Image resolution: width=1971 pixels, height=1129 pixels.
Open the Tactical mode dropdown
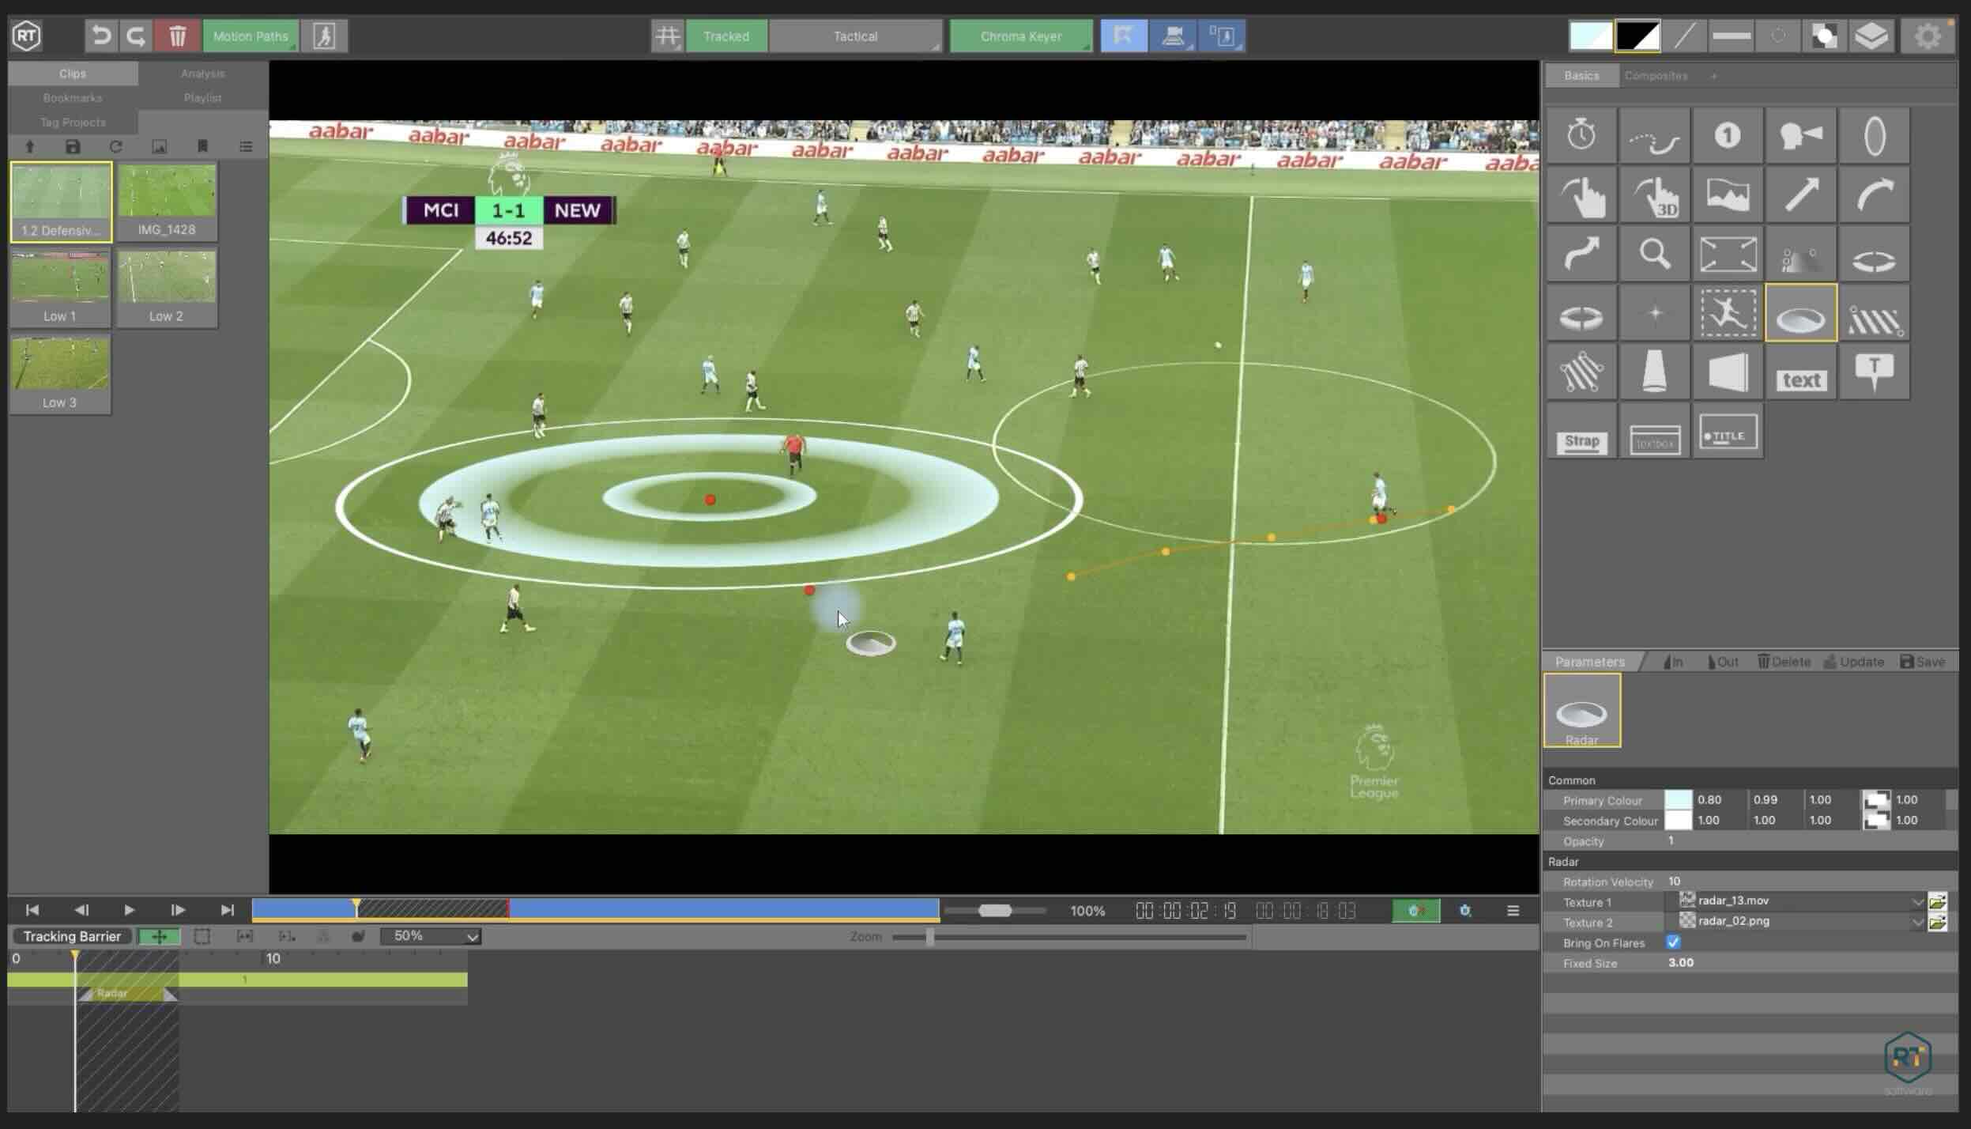coord(854,36)
